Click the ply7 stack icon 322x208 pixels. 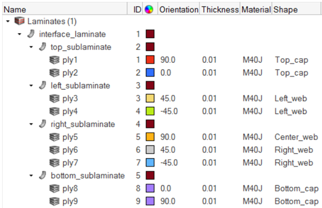click(55, 163)
